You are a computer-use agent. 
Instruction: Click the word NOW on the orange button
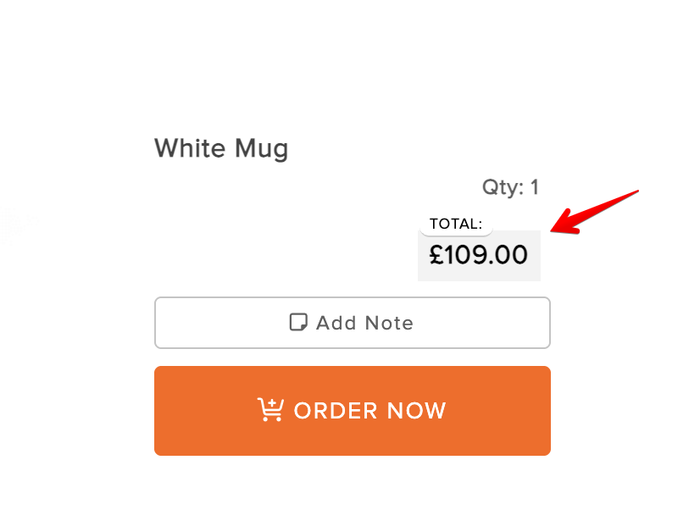[x=416, y=411]
